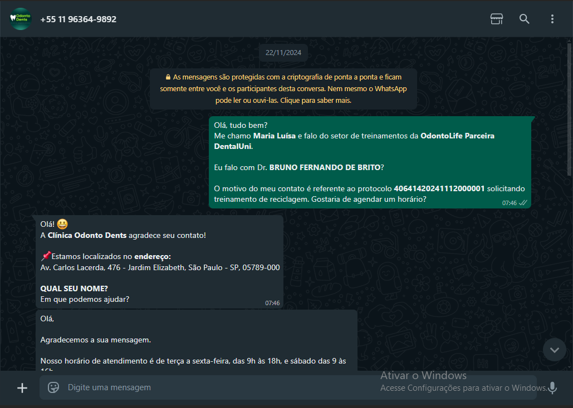The width and height of the screenshot is (573, 408).
Task: Open the business catalog storefront icon
Action: click(x=496, y=19)
